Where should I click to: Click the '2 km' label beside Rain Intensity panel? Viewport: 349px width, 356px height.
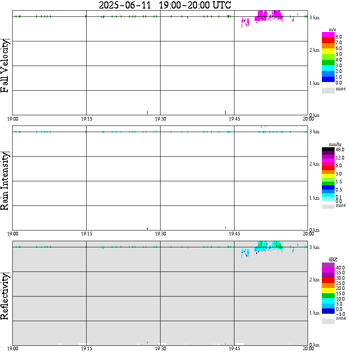pos(315,164)
